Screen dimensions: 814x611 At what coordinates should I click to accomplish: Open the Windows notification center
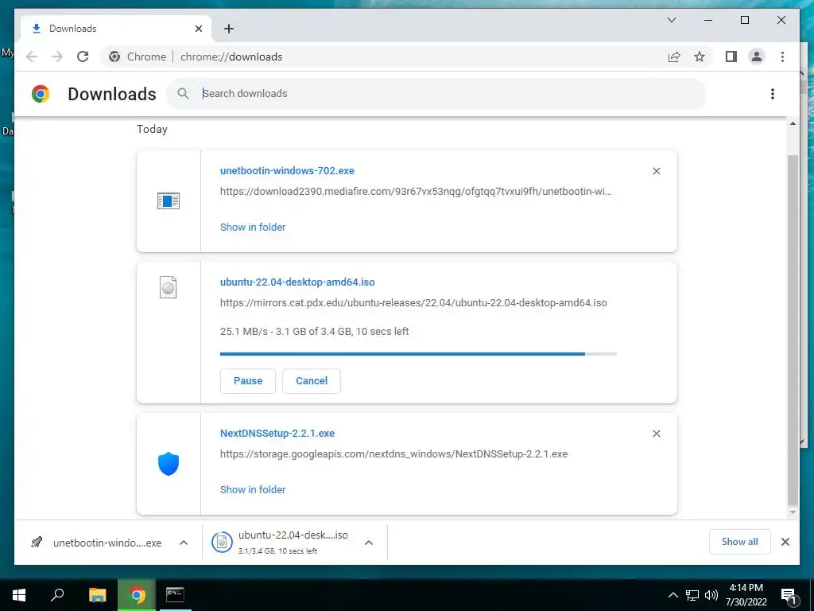tap(789, 595)
